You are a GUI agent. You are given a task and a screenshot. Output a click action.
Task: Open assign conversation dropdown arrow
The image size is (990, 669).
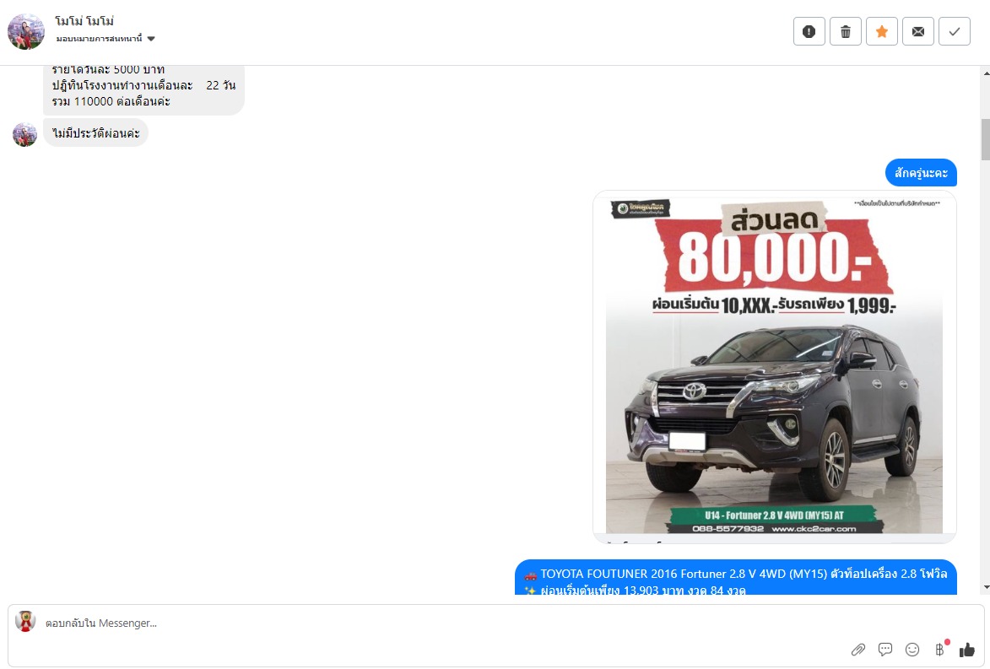pyautogui.click(x=151, y=39)
